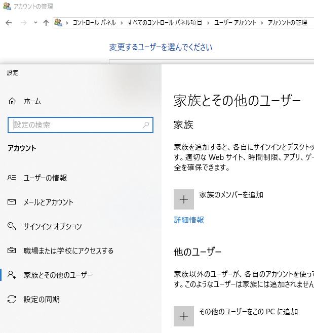The image size is (314, 333).
Task: Expand the chevron after ユーザー アカウント breadcrumb
Action: [262, 23]
